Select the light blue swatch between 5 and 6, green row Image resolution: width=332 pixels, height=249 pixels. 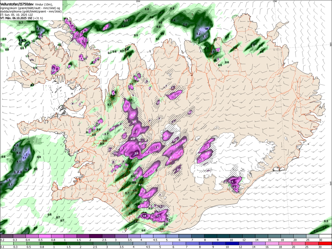[167, 243]
